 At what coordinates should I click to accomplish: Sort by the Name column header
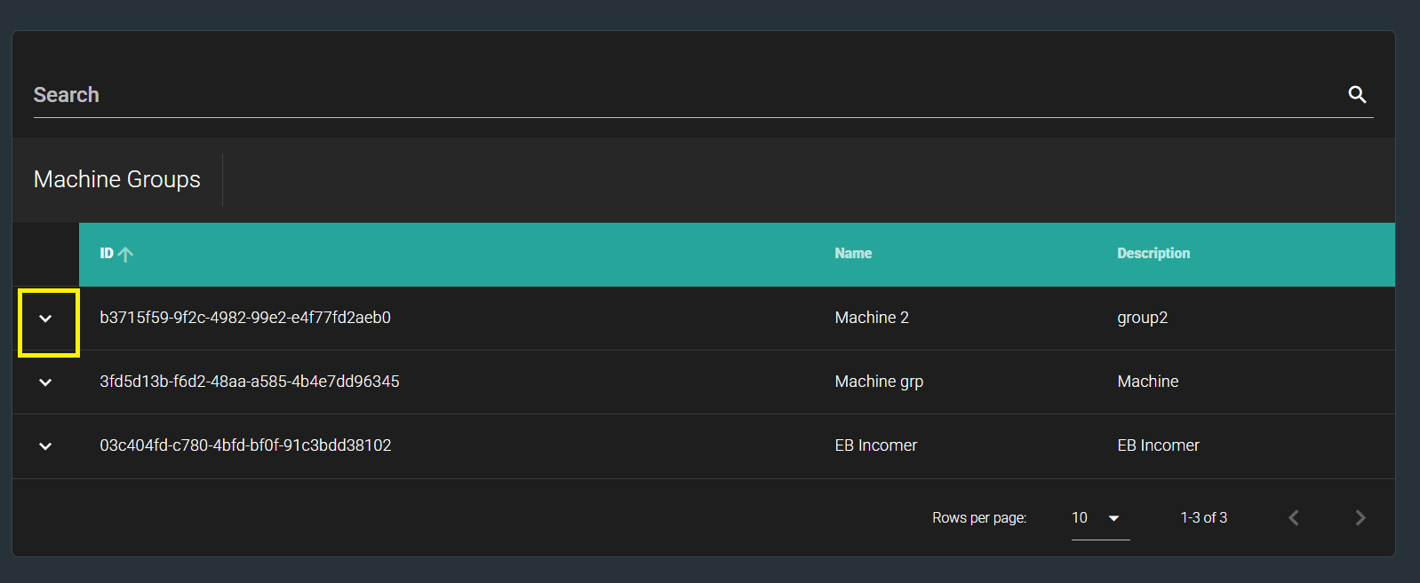(853, 254)
